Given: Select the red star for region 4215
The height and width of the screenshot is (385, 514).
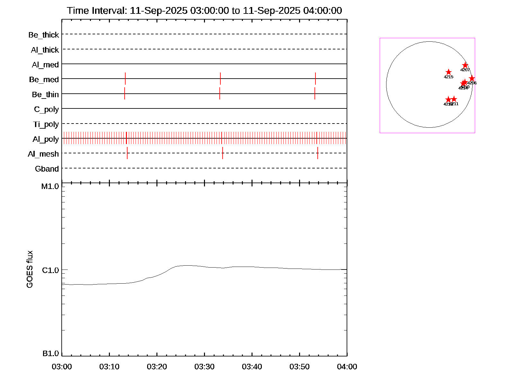Looking at the screenshot, I should click(448, 72).
